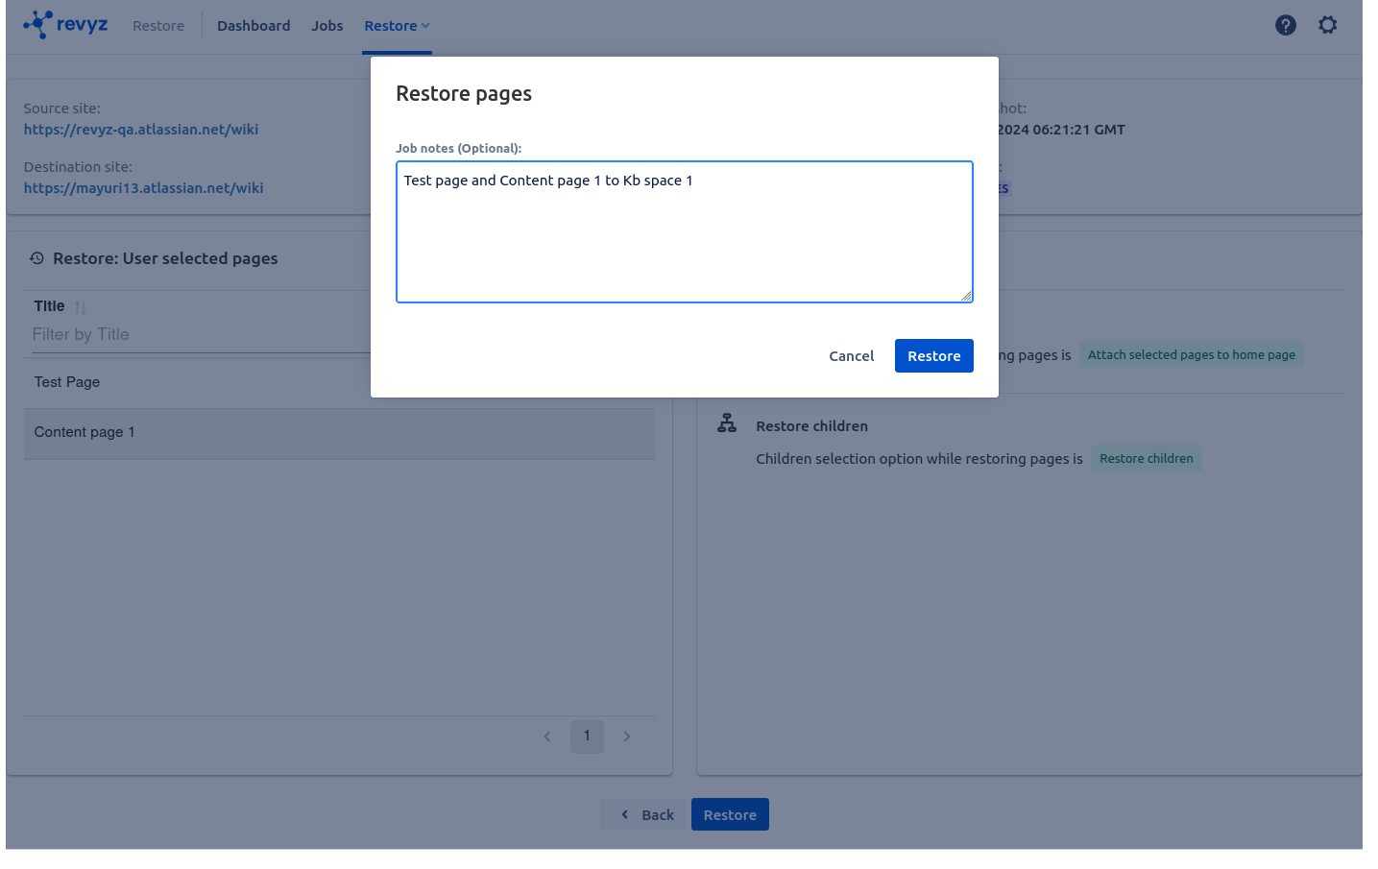Image resolution: width=1378 pixels, height=869 pixels.
Task: Click the revyz logo icon
Action: (x=38, y=24)
